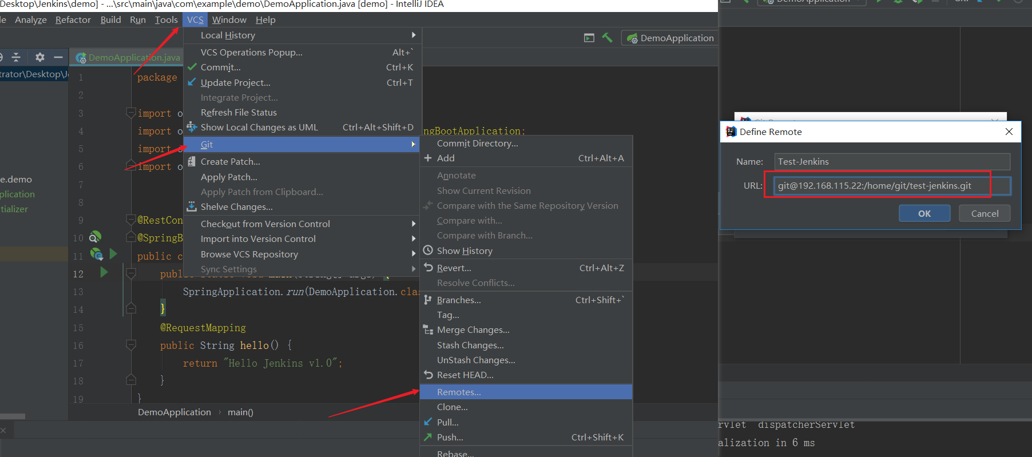Click the Collapse All icon in Project panel
1032x457 pixels.
[x=16, y=57]
